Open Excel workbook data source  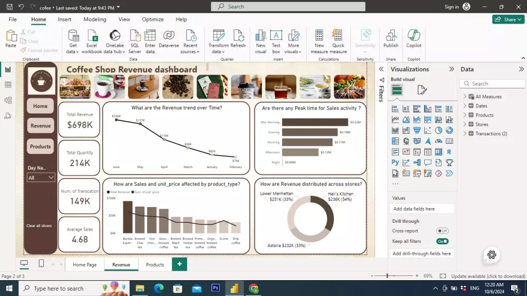tap(91, 42)
